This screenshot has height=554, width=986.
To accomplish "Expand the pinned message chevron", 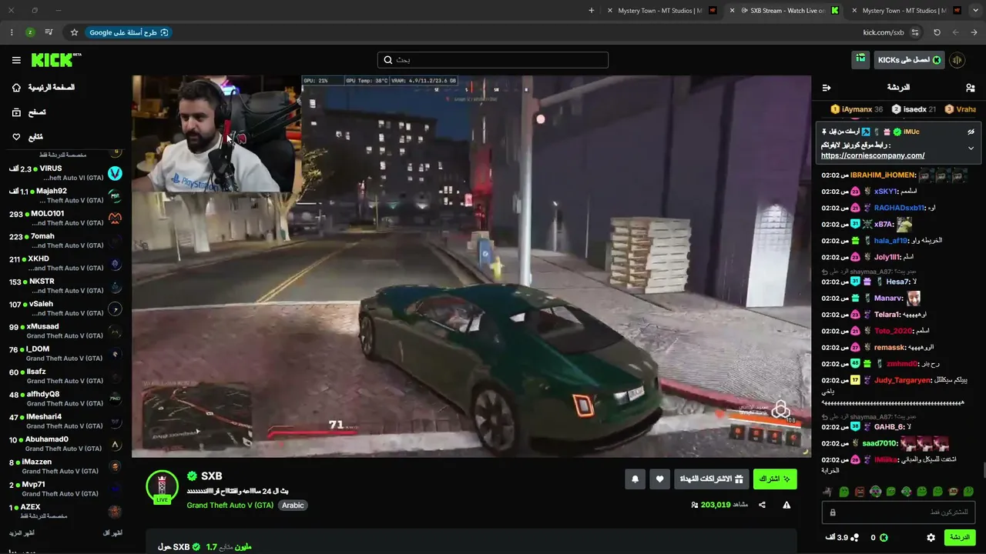I will [x=971, y=148].
